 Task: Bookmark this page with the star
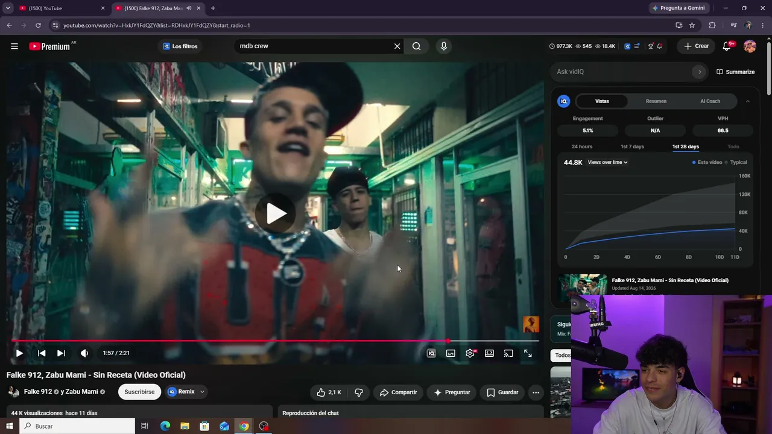[692, 25]
